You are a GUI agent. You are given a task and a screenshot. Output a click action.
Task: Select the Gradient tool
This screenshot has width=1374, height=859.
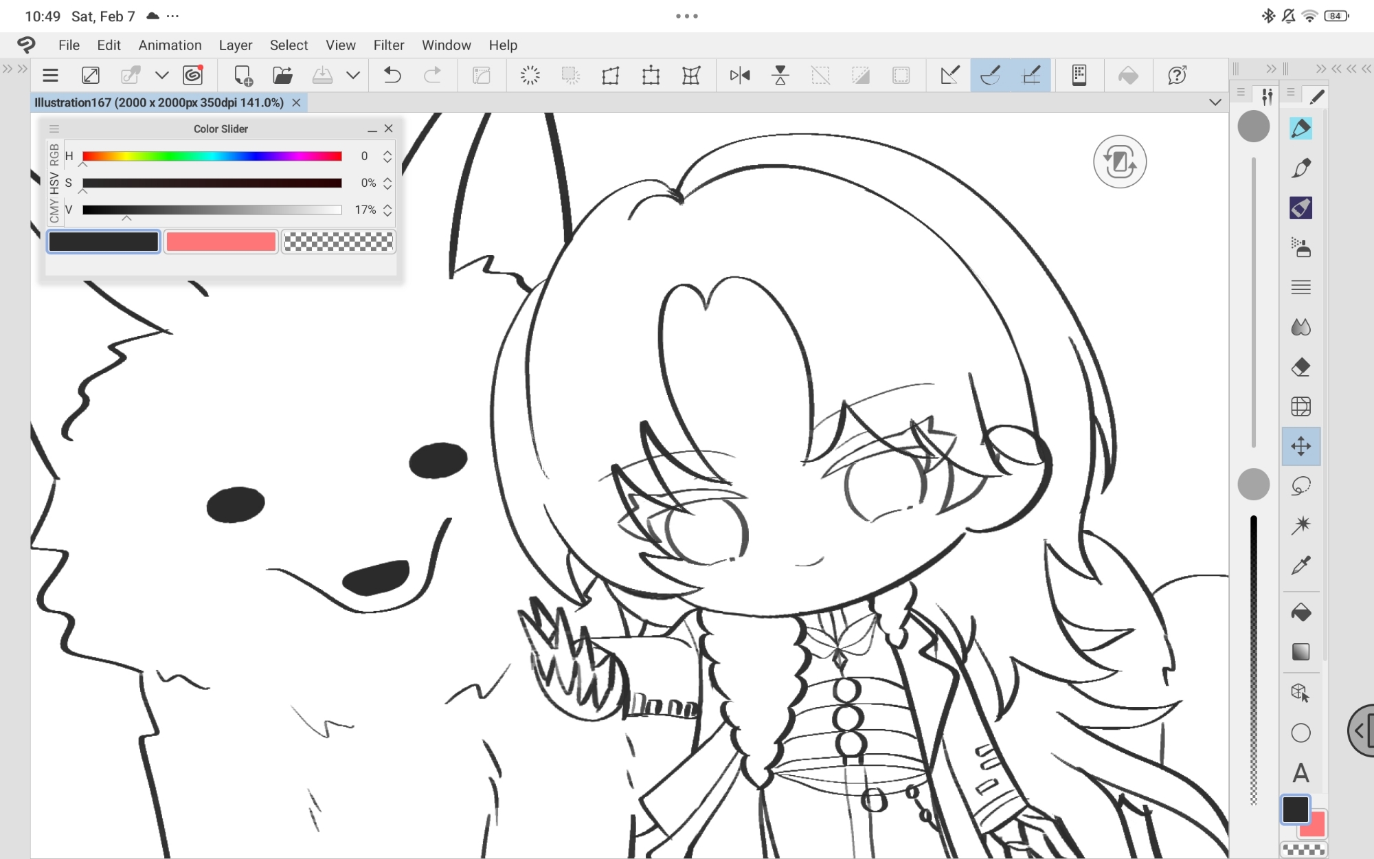coord(1300,651)
